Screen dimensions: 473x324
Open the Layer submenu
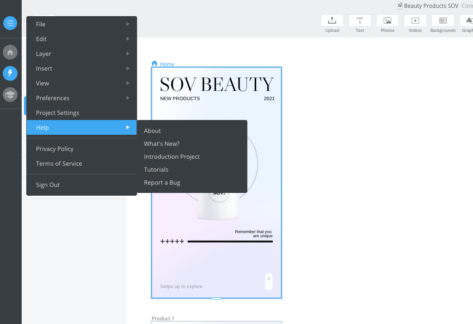point(82,54)
